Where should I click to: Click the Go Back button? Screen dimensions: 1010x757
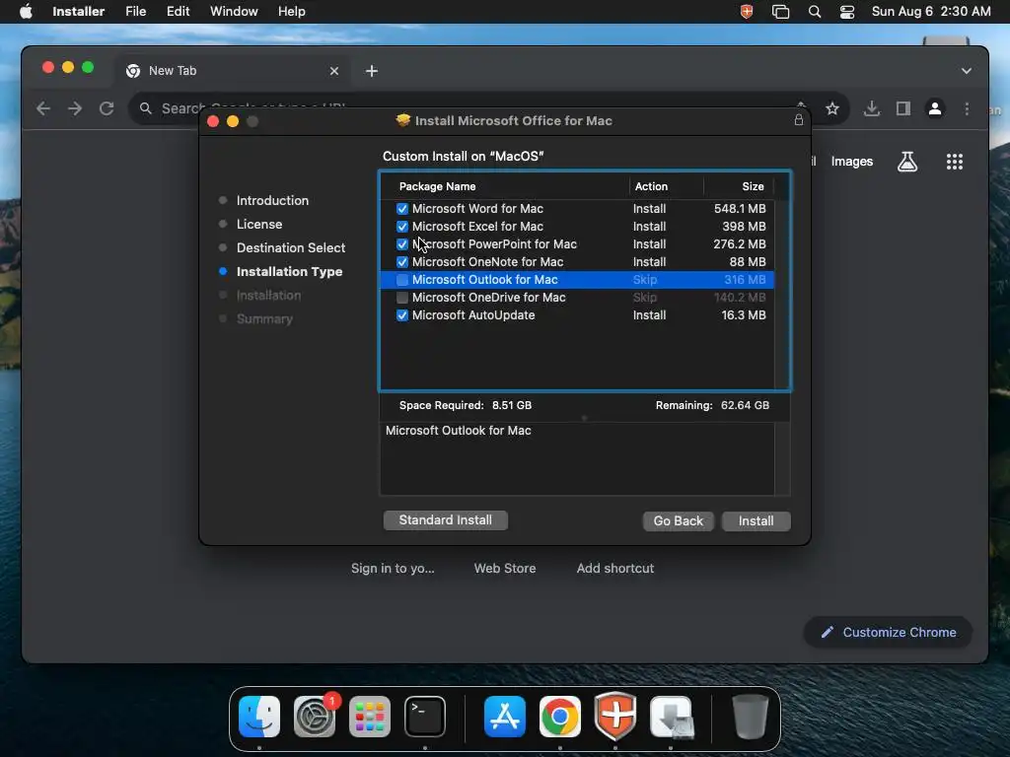[x=679, y=520]
